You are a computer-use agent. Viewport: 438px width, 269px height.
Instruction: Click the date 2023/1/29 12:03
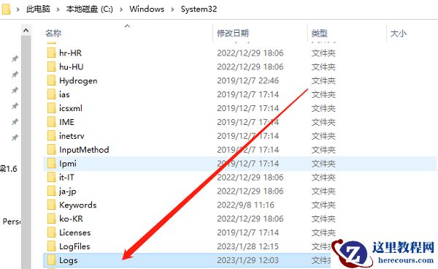pyautogui.click(x=247, y=260)
